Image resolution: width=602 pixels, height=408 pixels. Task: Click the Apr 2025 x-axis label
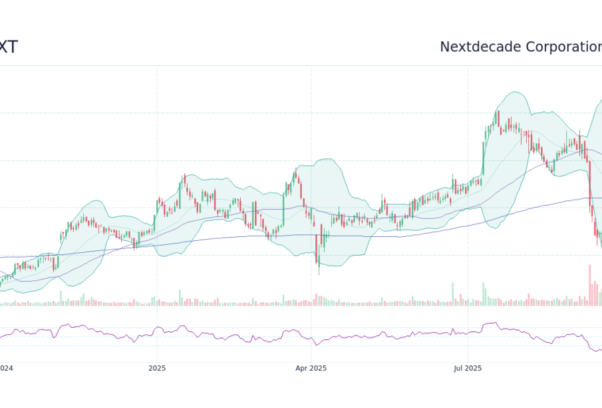(x=311, y=368)
